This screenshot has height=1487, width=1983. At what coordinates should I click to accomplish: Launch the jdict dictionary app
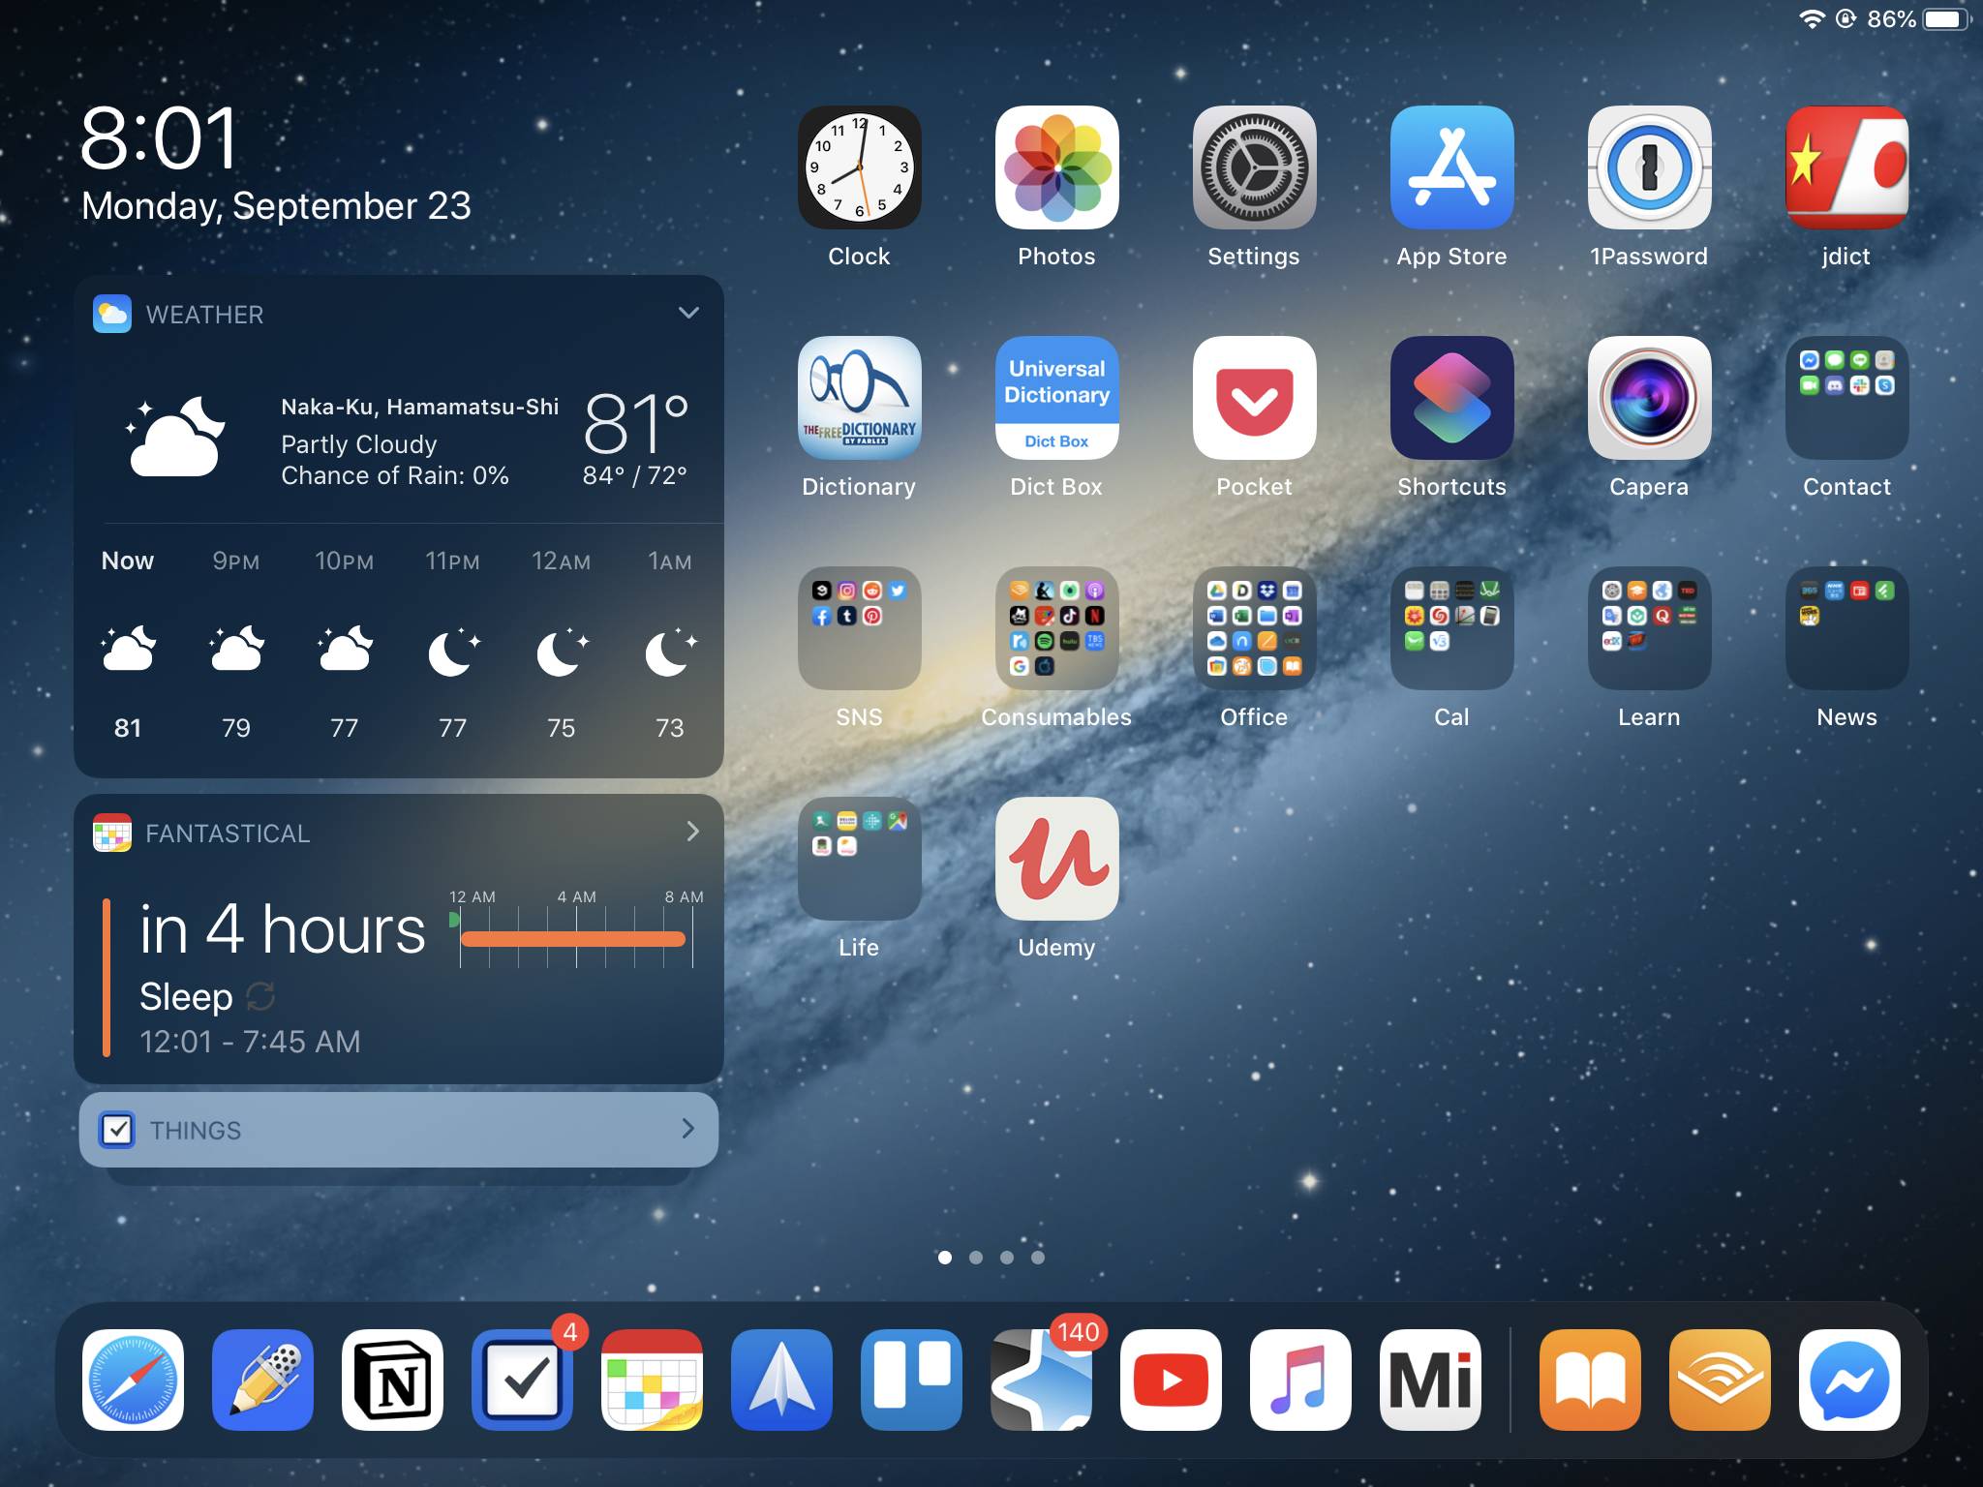[x=1846, y=167]
